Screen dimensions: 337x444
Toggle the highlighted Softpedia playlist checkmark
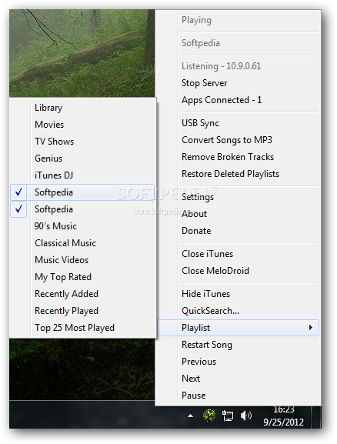[x=18, y=192]
